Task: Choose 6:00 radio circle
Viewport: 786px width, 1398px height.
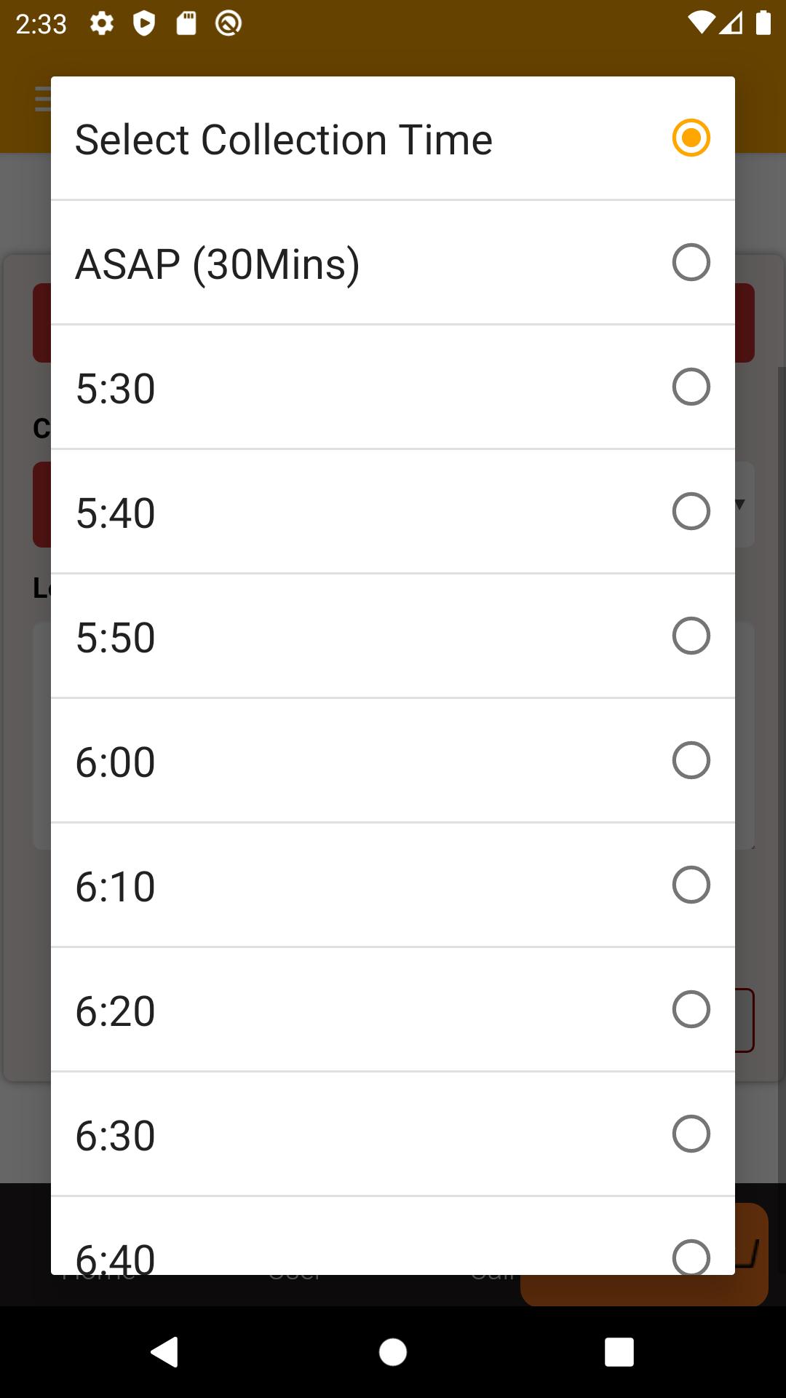Action: [x=691, y=760]
